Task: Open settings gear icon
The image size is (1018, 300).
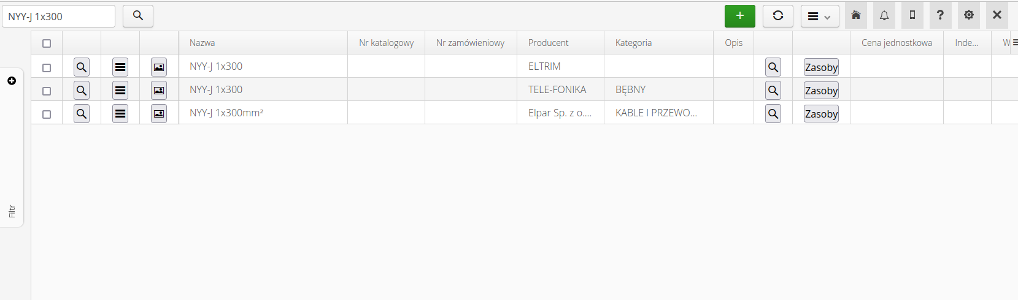Action: pos(969,16)
